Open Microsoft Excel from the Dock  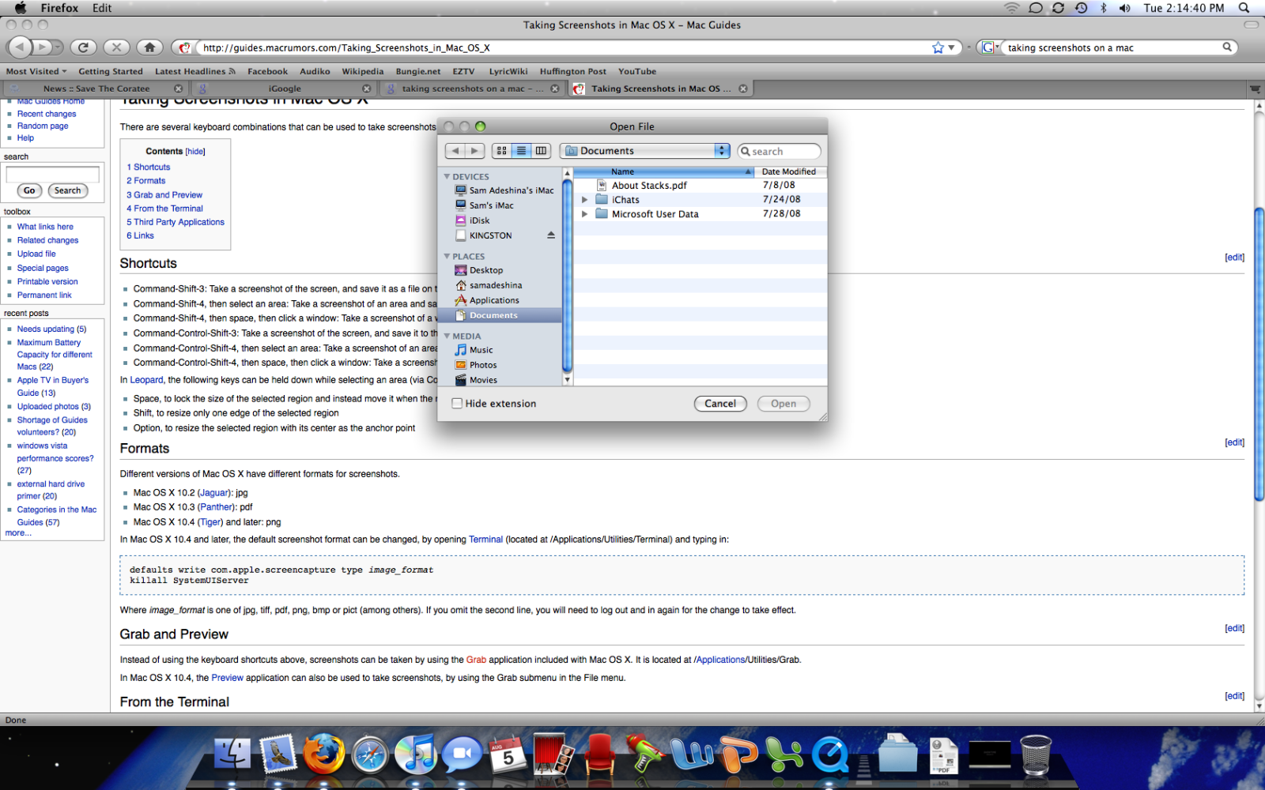[x=784, y=755]
